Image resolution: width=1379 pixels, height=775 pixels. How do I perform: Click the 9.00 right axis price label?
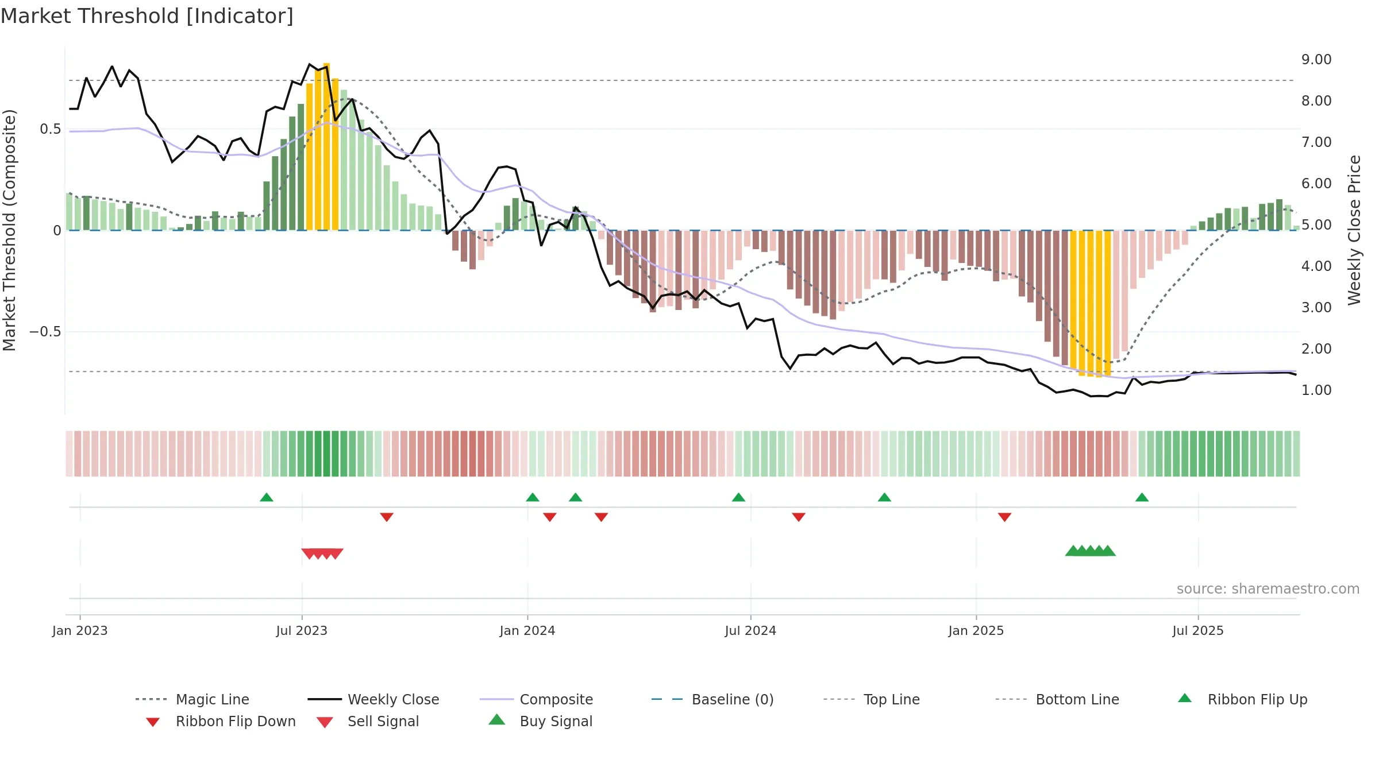[x=1316, y=60]
